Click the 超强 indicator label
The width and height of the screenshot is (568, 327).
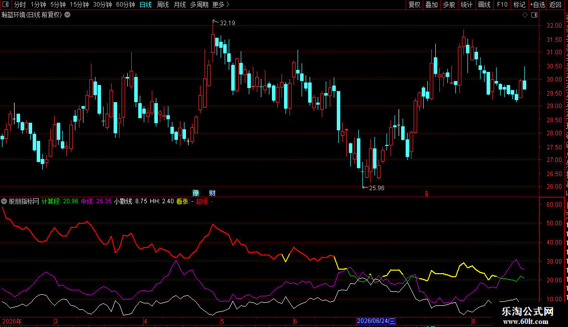204,201
